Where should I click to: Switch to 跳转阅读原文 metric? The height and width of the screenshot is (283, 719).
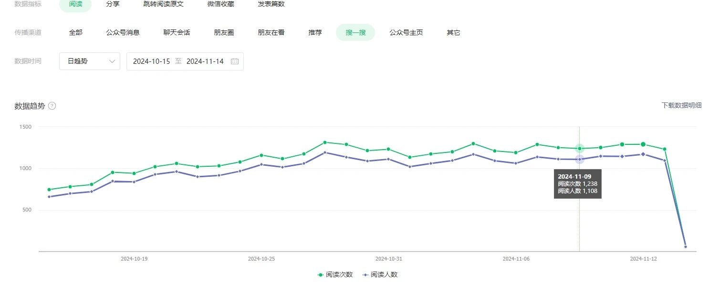(x=163, y=4)
